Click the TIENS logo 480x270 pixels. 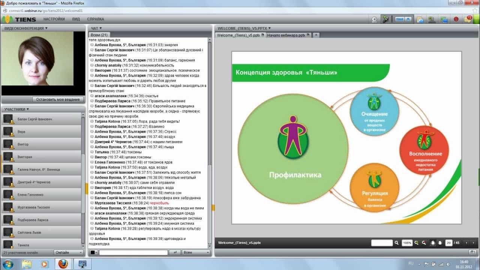click(x=19, y=19)
